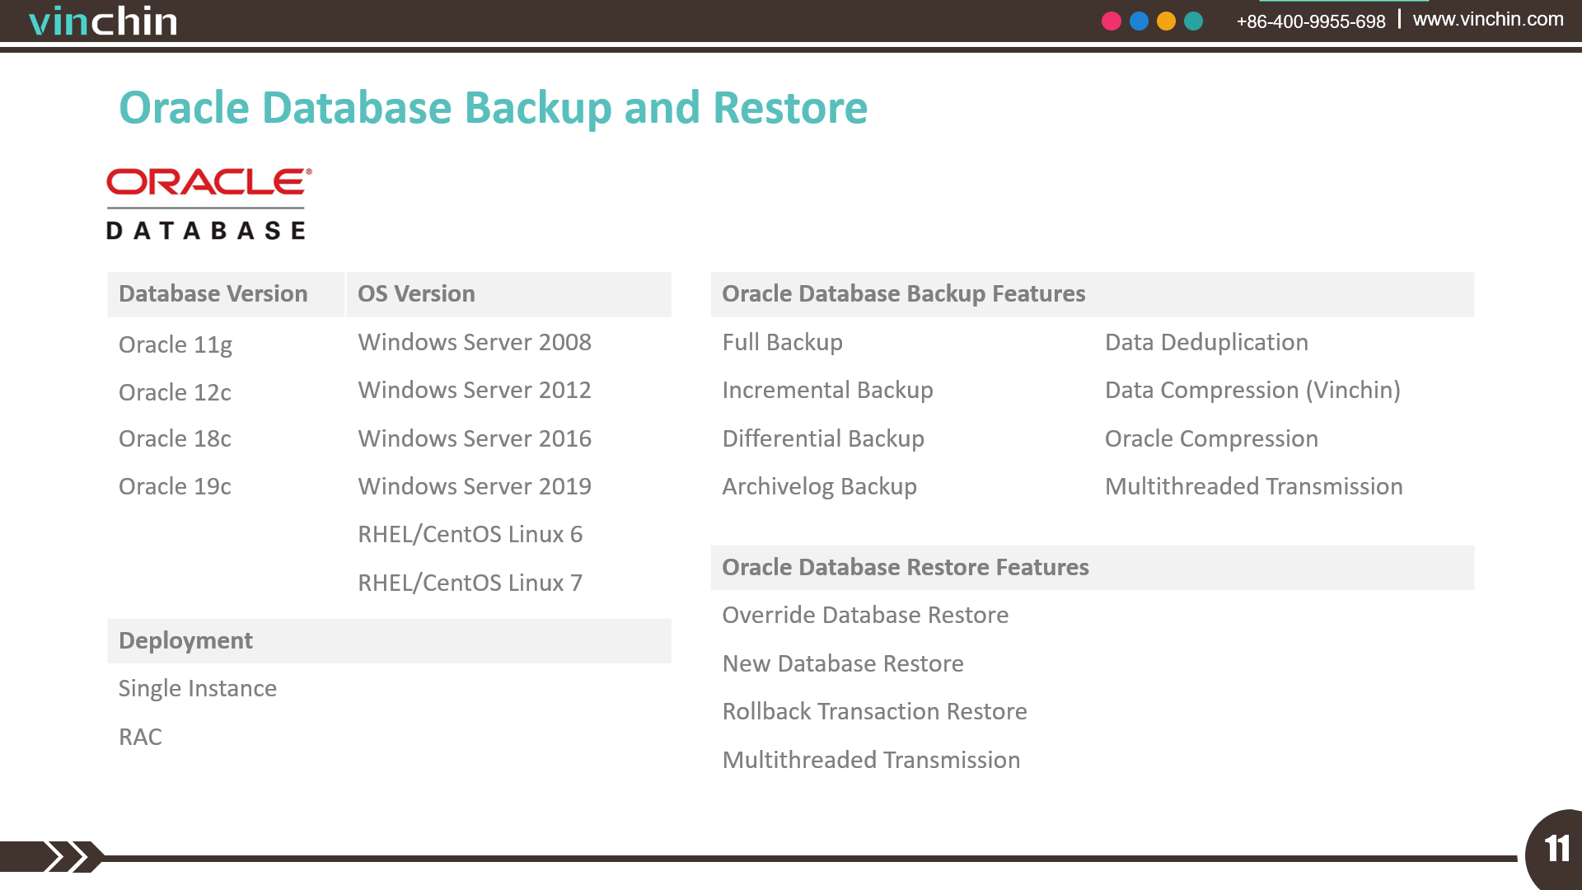
Task: Click Differential Backup feature
Action: [823, 438]
